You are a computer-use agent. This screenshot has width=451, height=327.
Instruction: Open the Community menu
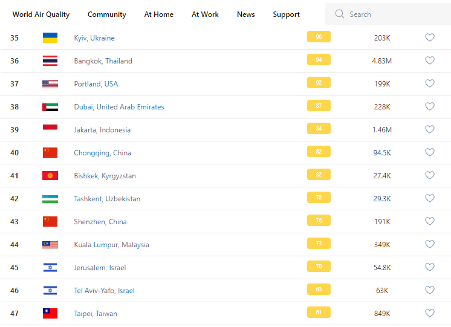(x=107, y=15)
